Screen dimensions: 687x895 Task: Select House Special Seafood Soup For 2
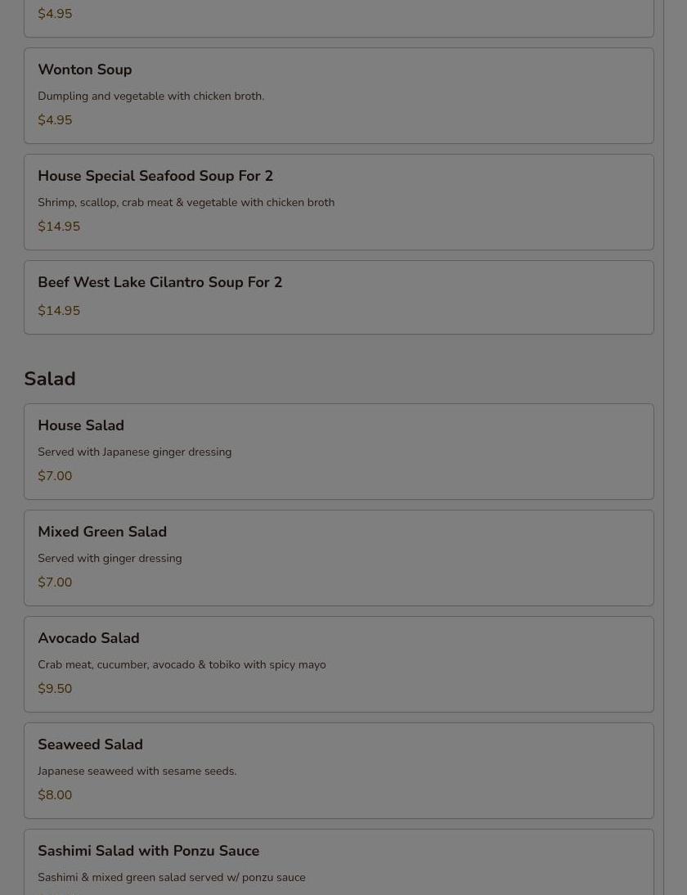pyautogui.click(x=155, y=177)
